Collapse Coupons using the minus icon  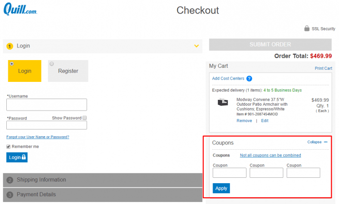tap(326, 142)
